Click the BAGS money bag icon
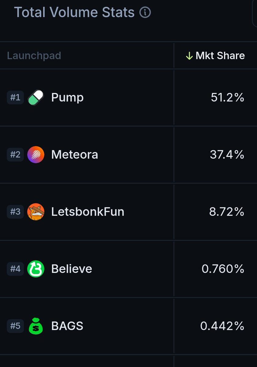Image resolution: width=257 pixels, height=367 pixels. click(36, 326)
